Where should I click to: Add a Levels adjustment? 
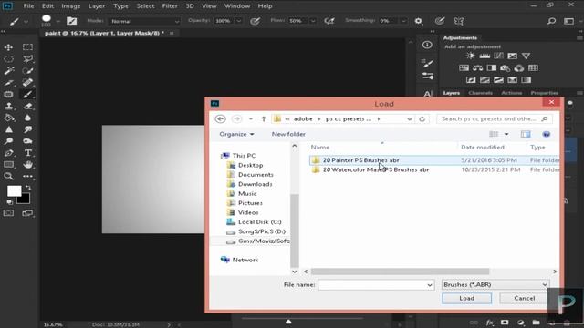click(485, 56)
